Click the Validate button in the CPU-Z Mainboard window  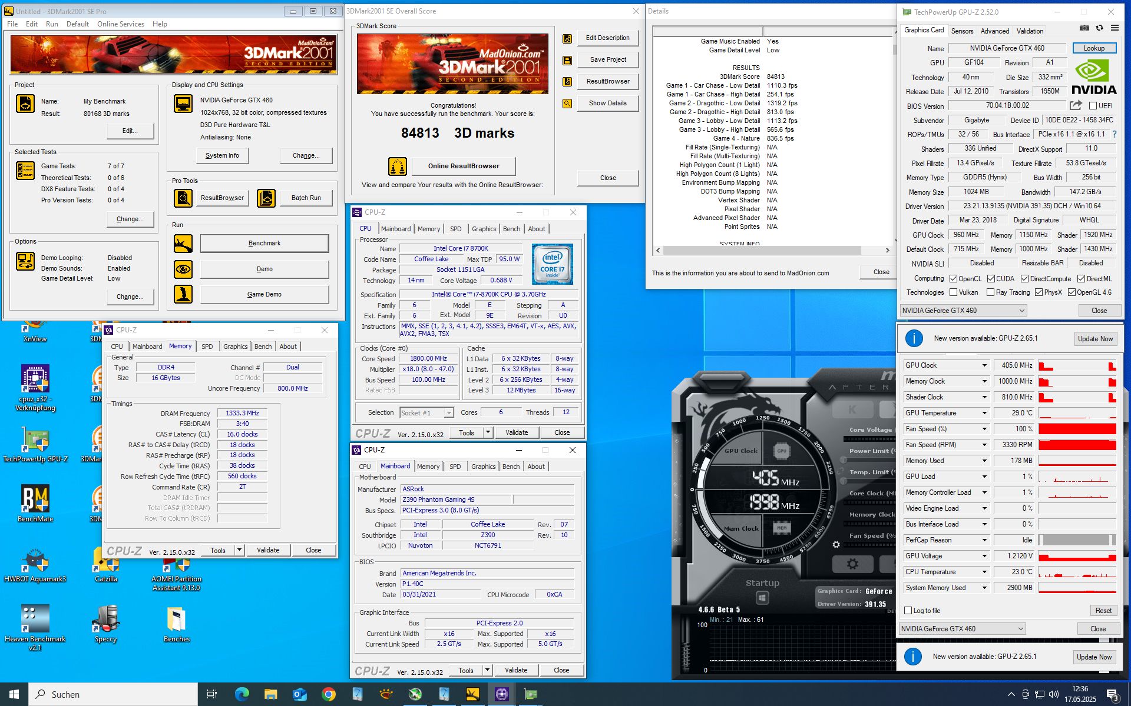(x=516, y=670)
